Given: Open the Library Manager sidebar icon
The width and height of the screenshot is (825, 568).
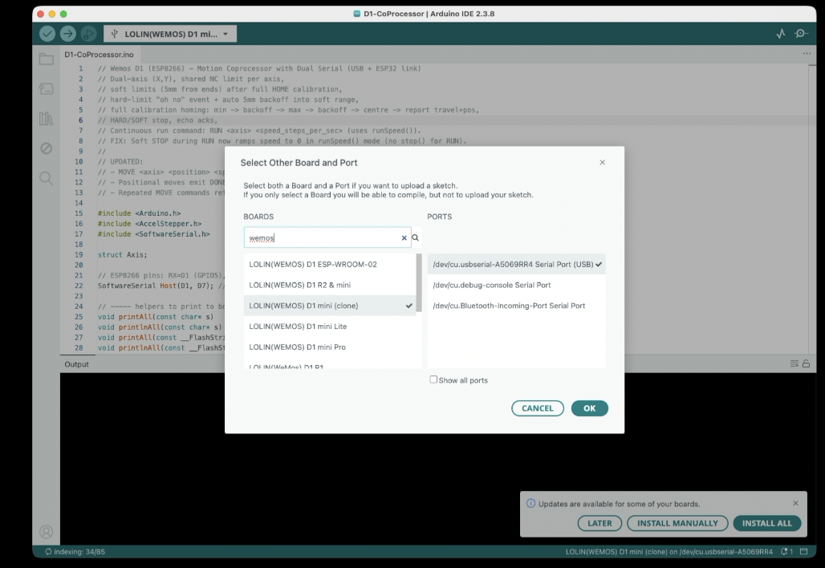Looking at the screenshot, I should coord(47,119).
